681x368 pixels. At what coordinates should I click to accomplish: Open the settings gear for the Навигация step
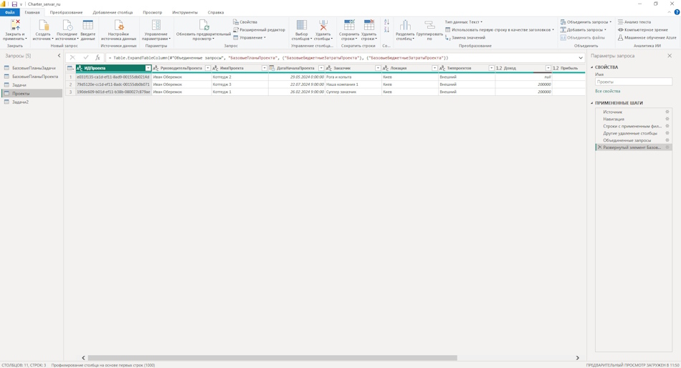[x=667, y=119]
